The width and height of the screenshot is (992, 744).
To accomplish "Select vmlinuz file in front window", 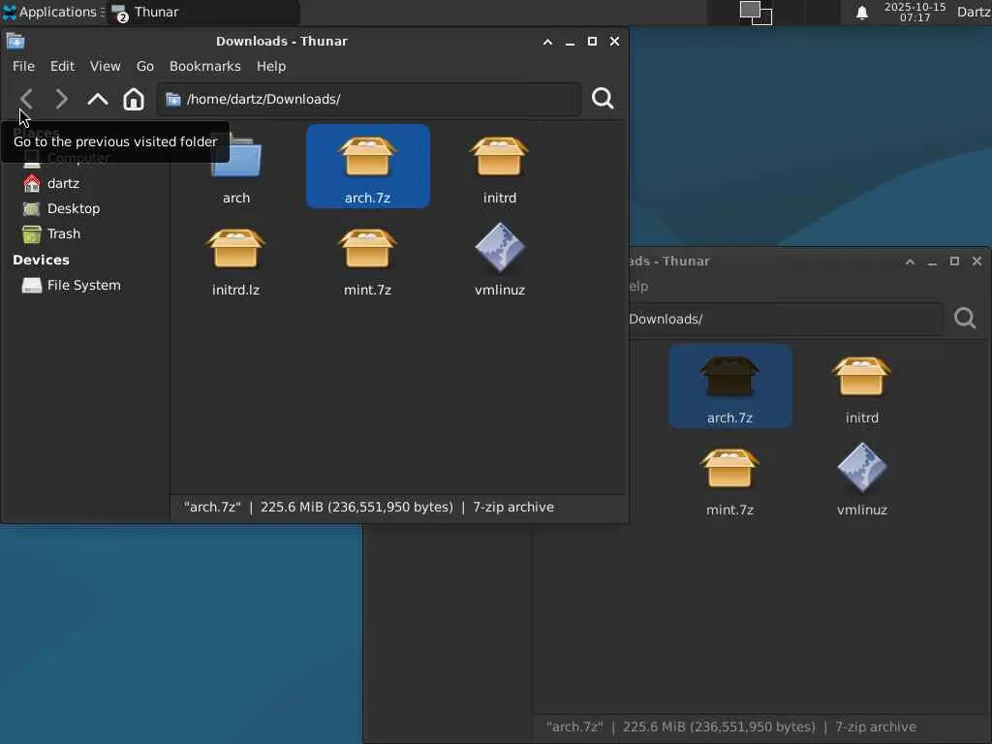I will tap(499, 259).
